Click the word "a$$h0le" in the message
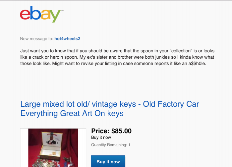This screenshot has height=167, width=232. click(196, 64)
